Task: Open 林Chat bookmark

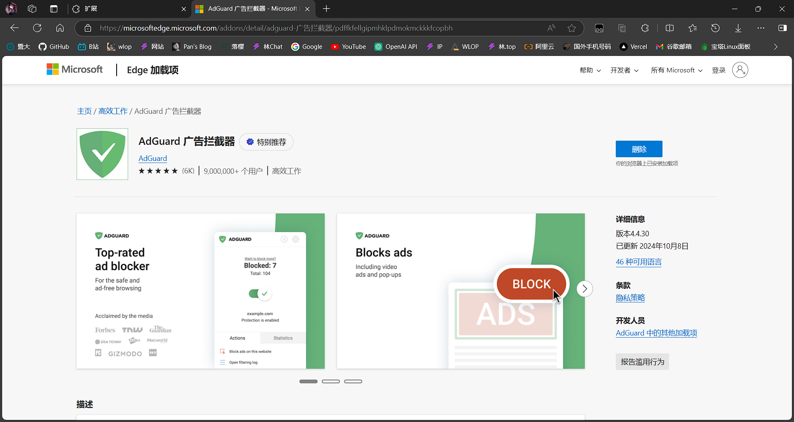Action: pyautogui.click(x=268, y=47)
